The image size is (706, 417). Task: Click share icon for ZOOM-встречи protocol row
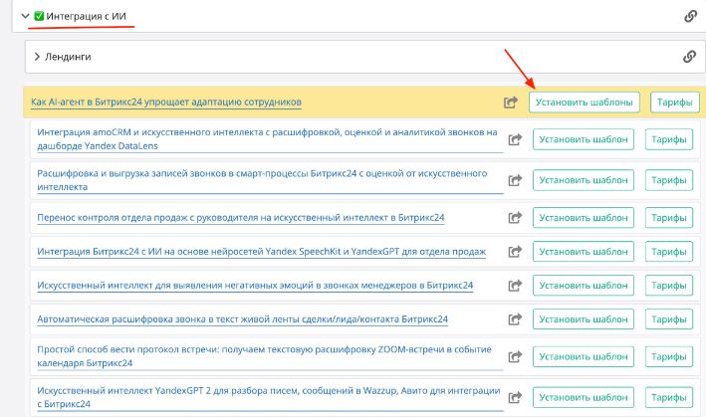[x=515, y=358]
